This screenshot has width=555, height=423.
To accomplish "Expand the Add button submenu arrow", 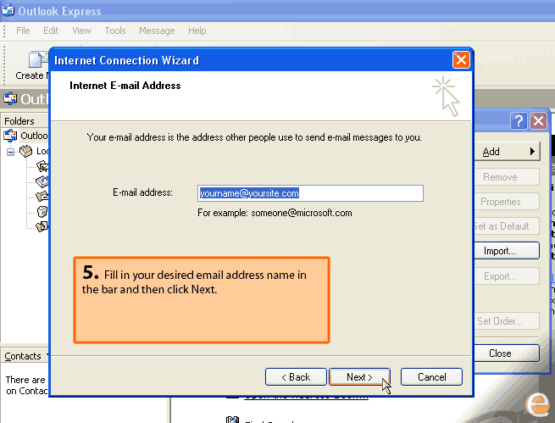I will tap(533, 152).
